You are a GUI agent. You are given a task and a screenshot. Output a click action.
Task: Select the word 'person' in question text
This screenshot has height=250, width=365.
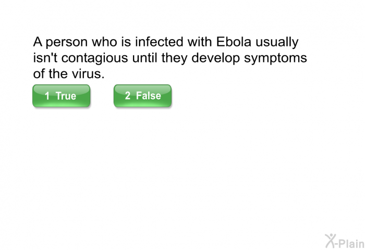(x=67, y=43)
